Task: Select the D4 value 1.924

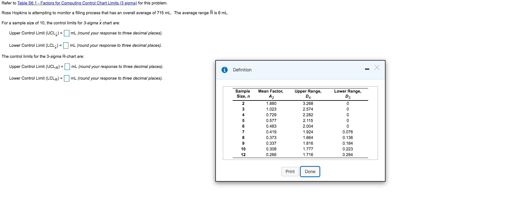Action: 308,132
